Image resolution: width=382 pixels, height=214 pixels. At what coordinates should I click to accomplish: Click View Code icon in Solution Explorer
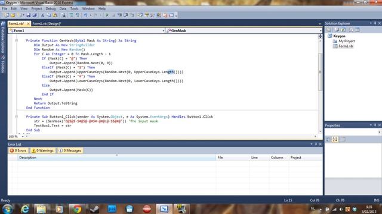pyautogui.click(x=351, y=30)
